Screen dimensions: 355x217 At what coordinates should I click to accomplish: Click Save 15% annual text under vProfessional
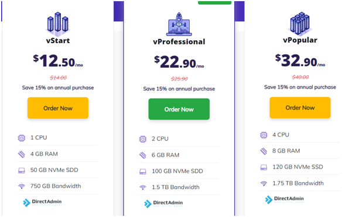click(x=179, y=89)
